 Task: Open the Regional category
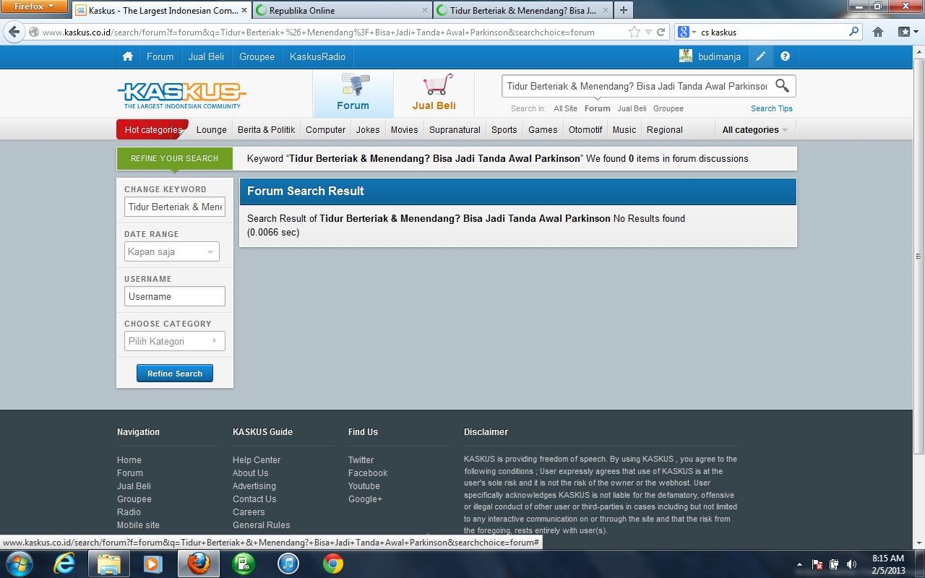point(664,130)
